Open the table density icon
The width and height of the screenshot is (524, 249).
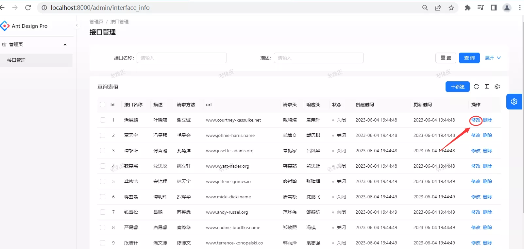pos(487,87)
